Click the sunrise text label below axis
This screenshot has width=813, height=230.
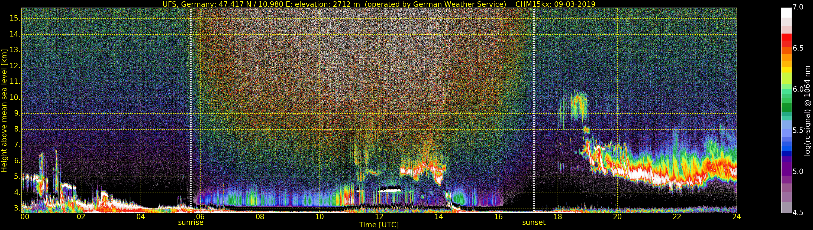point(191,222)
